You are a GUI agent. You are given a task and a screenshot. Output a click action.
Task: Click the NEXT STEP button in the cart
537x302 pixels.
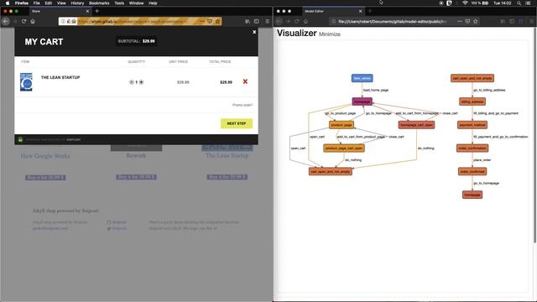[237, 123]
